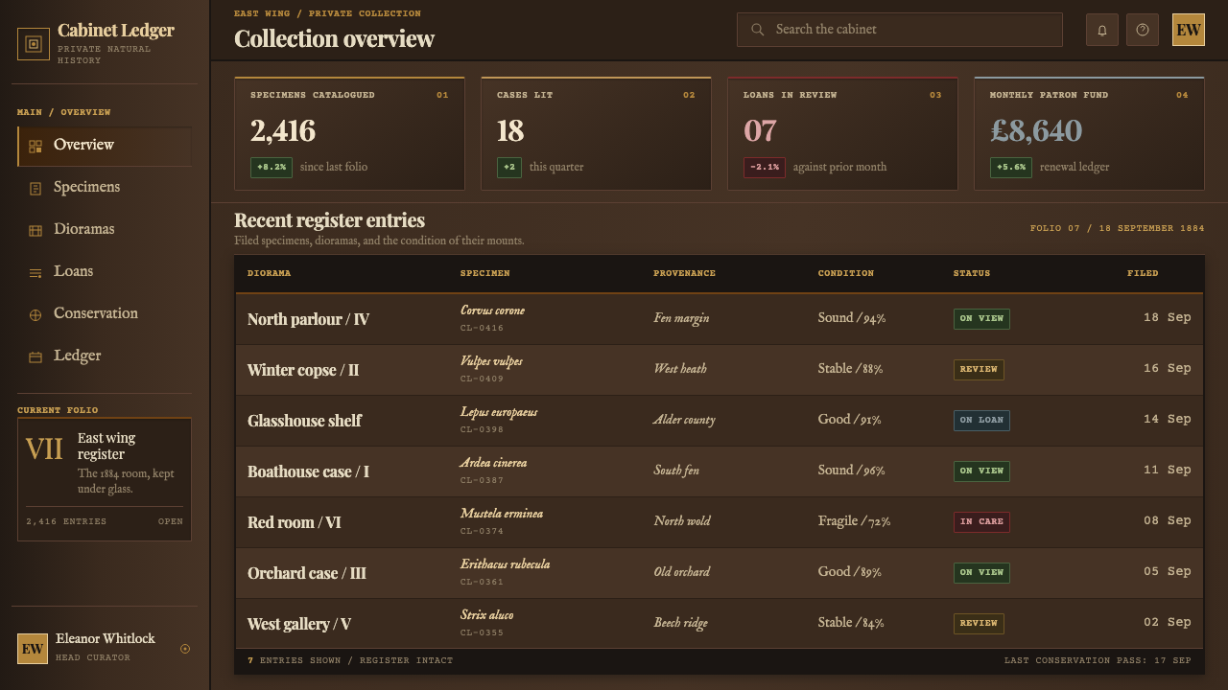Click the Ledger sidebar icon
1228x690 pixels.
pyautogui.click(x=35, y=357)
